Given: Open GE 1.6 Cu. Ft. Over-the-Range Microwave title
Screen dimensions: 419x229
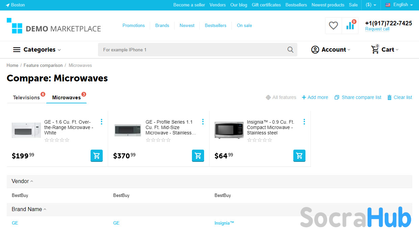Looking at the screenshot, I should 69,127.
